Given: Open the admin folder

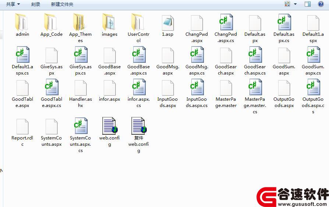Looking at the screenshot, I should tap(22, 22).
